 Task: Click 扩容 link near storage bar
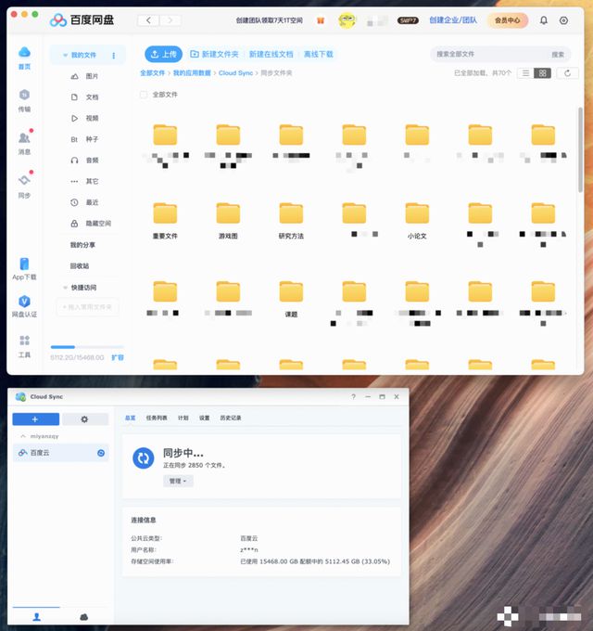click(x=118, y=357)
